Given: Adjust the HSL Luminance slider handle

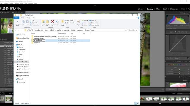Looking at the screenshot, I should 179,74.
